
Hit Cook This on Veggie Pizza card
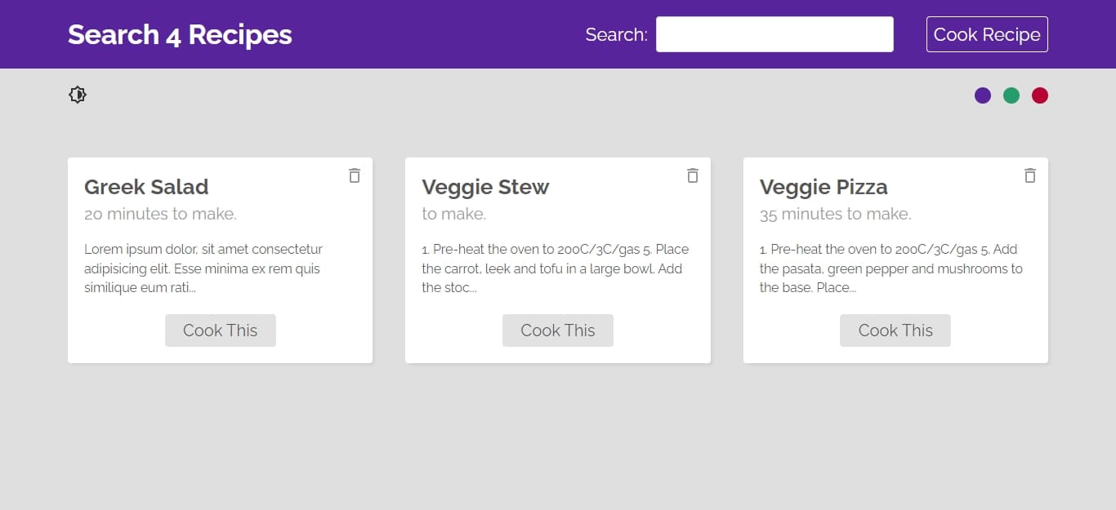(x=895, y=330)
